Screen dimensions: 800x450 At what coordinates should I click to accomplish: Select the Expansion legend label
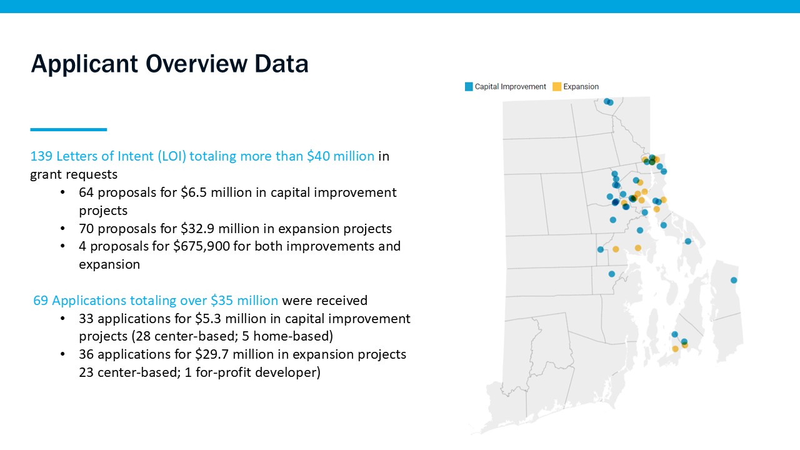pyautogui.click(x=581, y=87)
